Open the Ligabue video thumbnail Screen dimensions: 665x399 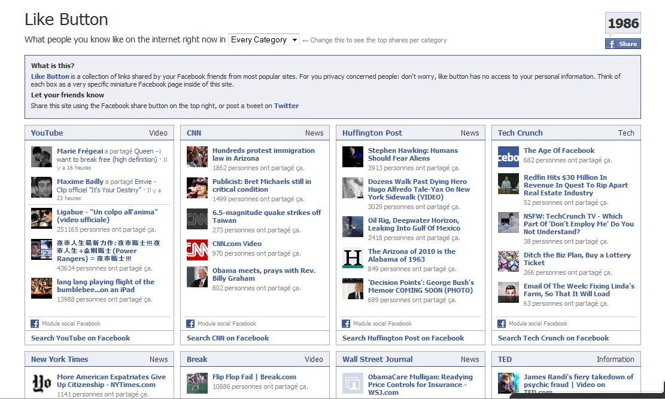[41, 218]
